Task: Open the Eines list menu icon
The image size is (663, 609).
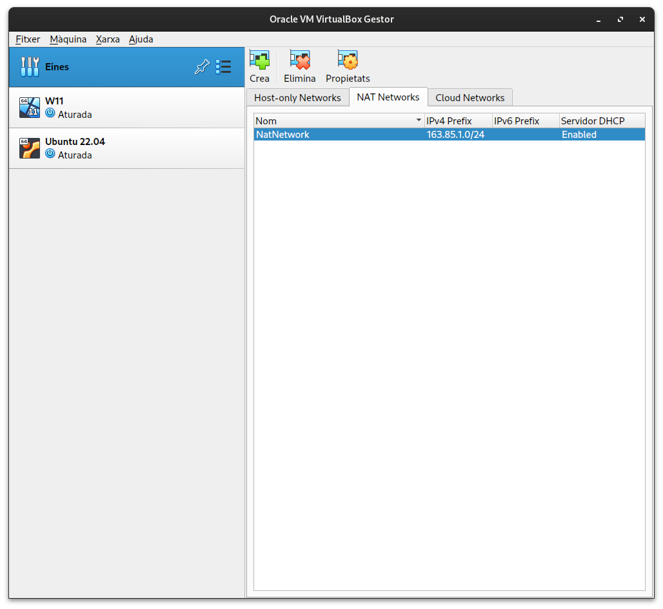Action: pyautogui.click(x=223, y=67)
